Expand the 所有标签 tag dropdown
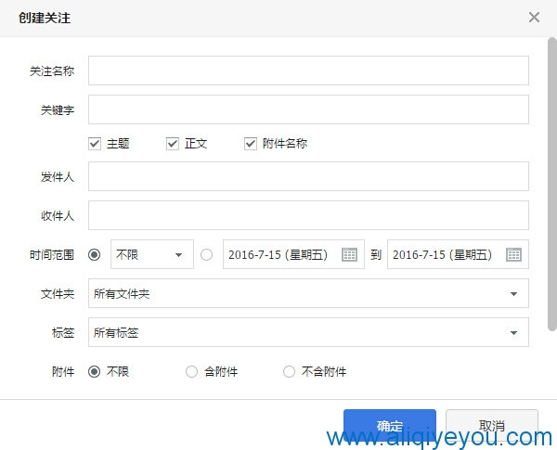This screenshot has width=557, height=450. pos(308,332)
